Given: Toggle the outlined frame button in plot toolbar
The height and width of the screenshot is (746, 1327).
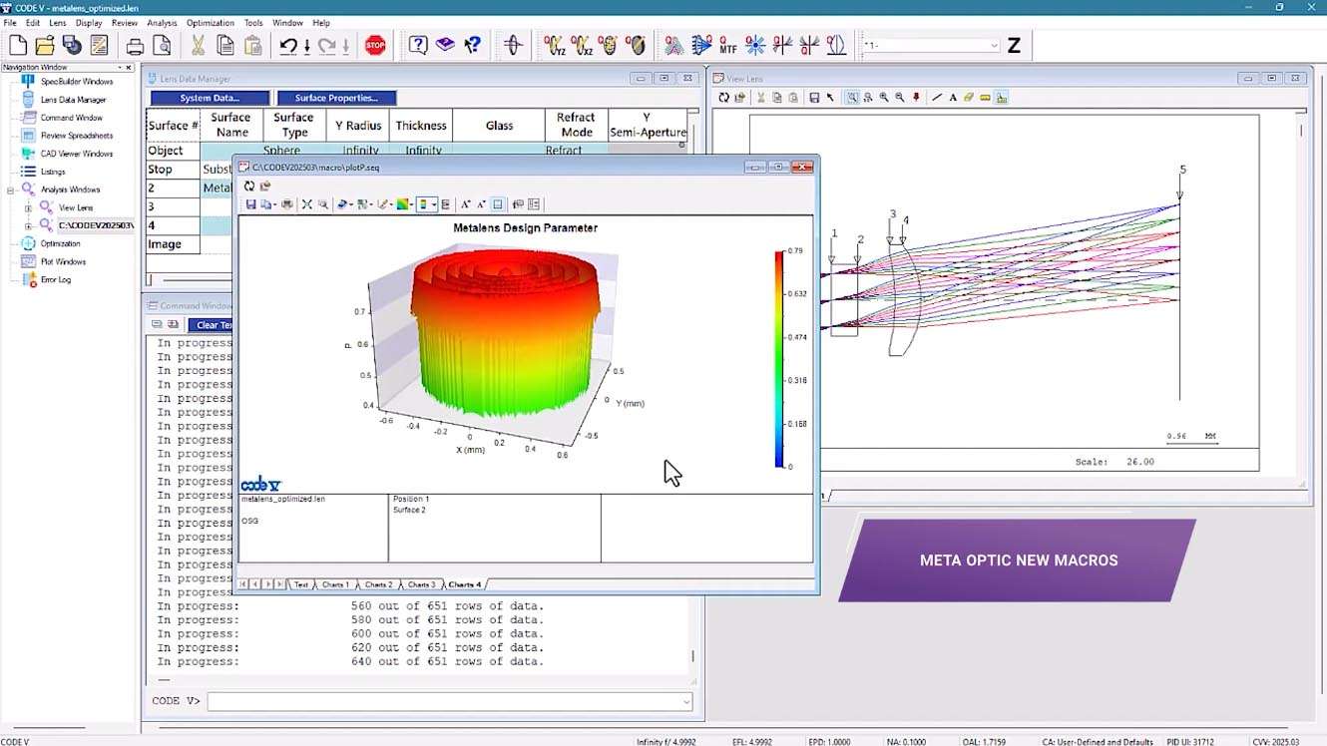Looking at the screenshot, I should coord(498,204).
